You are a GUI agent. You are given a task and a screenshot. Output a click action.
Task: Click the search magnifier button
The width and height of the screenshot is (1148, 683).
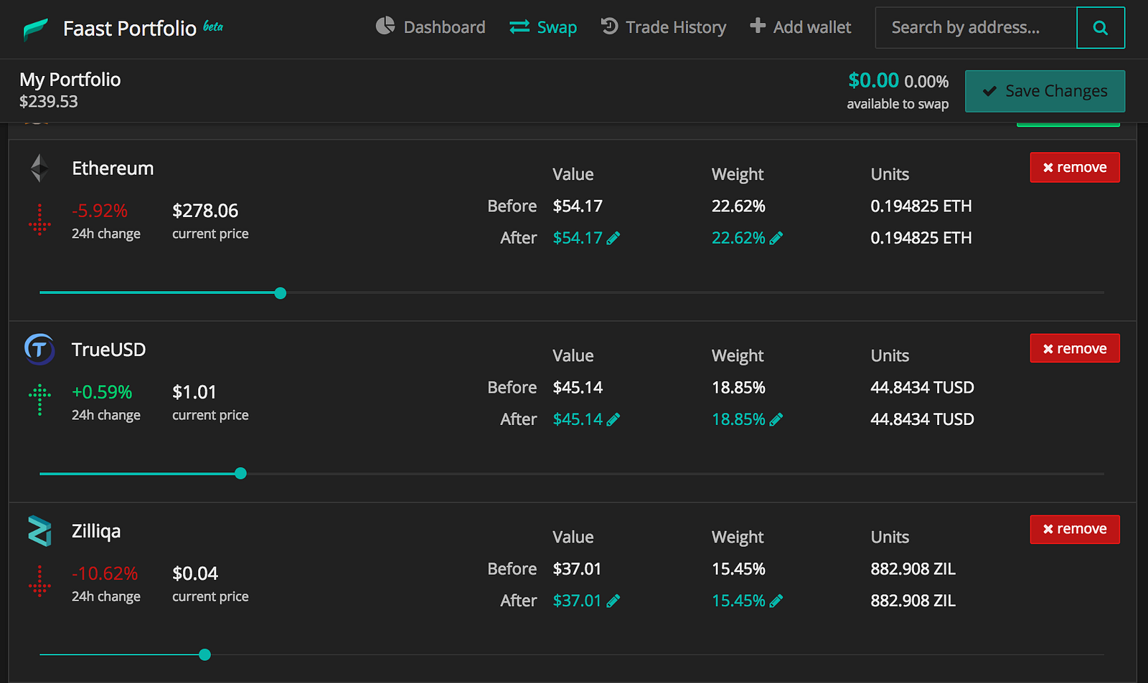click(1100, 28)
